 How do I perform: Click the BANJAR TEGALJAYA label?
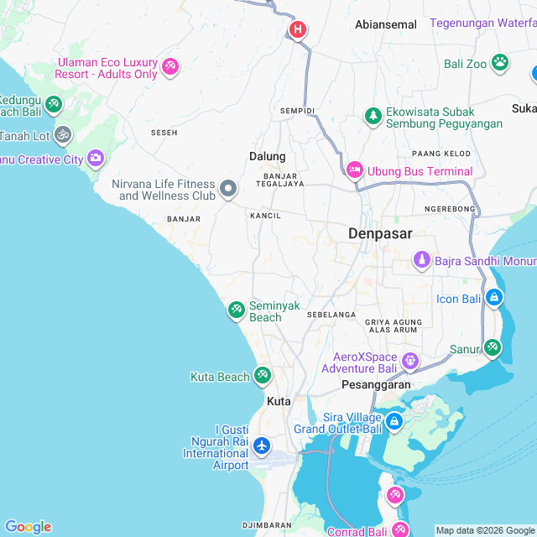pos(280,180)
